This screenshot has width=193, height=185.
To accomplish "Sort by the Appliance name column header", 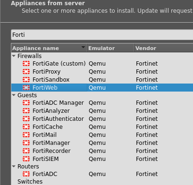I will pos(49,48).
